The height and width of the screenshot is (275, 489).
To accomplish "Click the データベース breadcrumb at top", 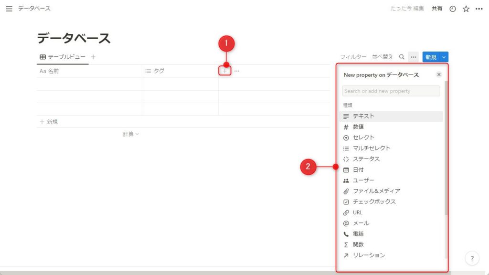I will coord(34,9).
